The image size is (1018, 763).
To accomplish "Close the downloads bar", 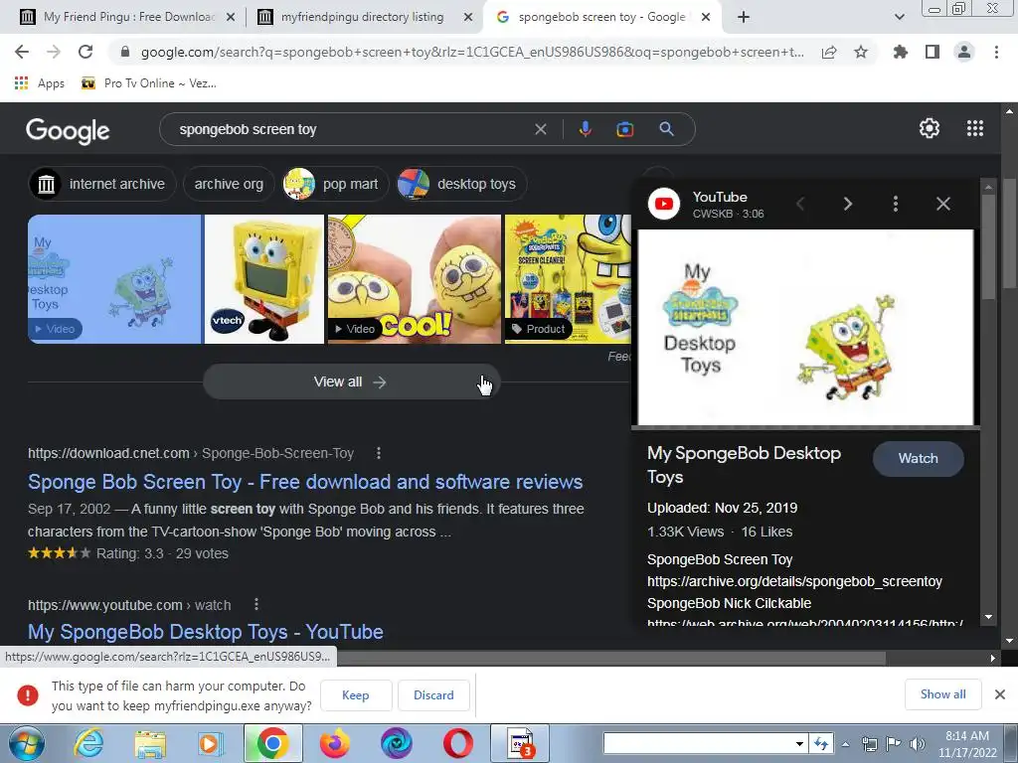I will (1000, 694).
